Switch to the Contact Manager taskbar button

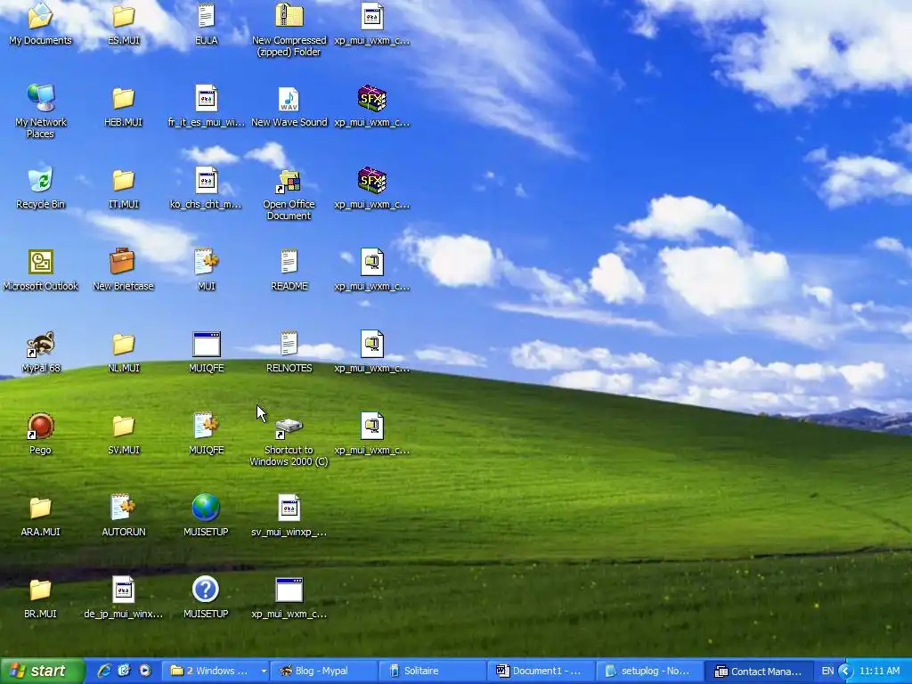pyautogui.click(x=759, y=671)
